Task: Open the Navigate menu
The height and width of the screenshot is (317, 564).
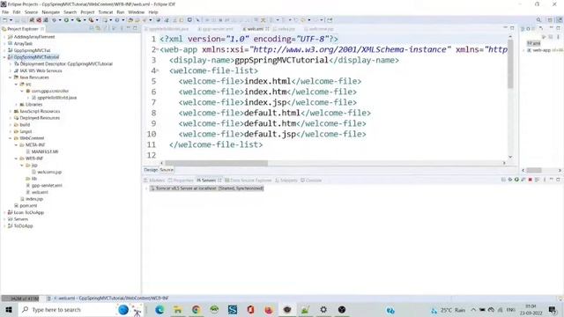Action: [x=51, y=12]
